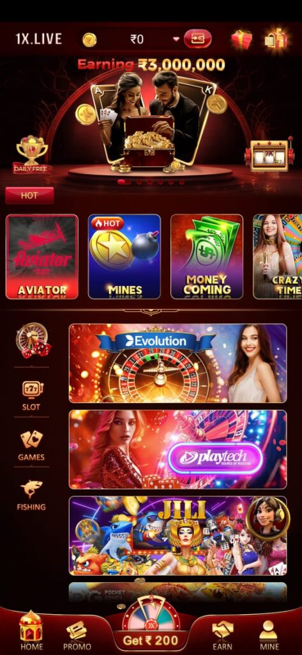Select the GAMES cards category
The image size is (302, 655).
[x=31, y=446]
